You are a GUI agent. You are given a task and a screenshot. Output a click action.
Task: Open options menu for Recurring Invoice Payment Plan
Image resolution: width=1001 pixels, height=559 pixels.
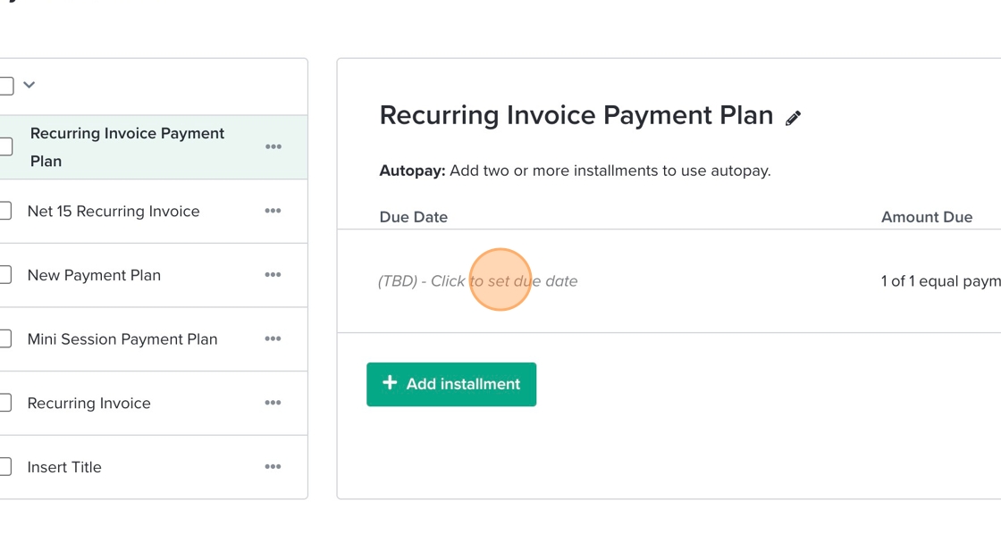(x=273, y=146)
